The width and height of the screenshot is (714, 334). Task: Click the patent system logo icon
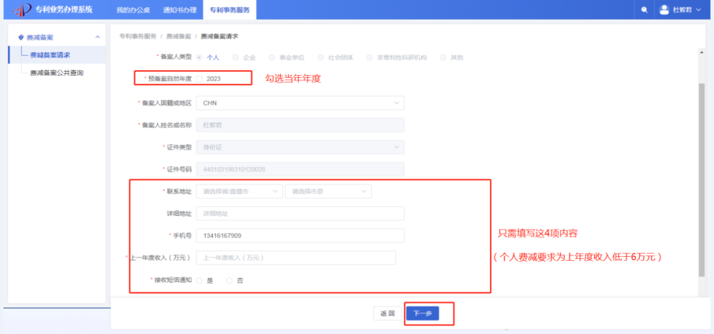click(x=23, y=9)
